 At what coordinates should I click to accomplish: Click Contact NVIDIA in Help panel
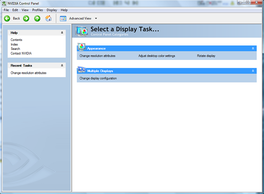coord(21,53)
